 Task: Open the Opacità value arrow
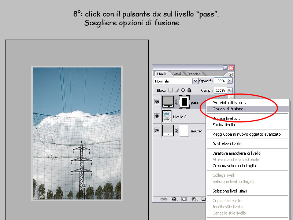click(229, 80)
